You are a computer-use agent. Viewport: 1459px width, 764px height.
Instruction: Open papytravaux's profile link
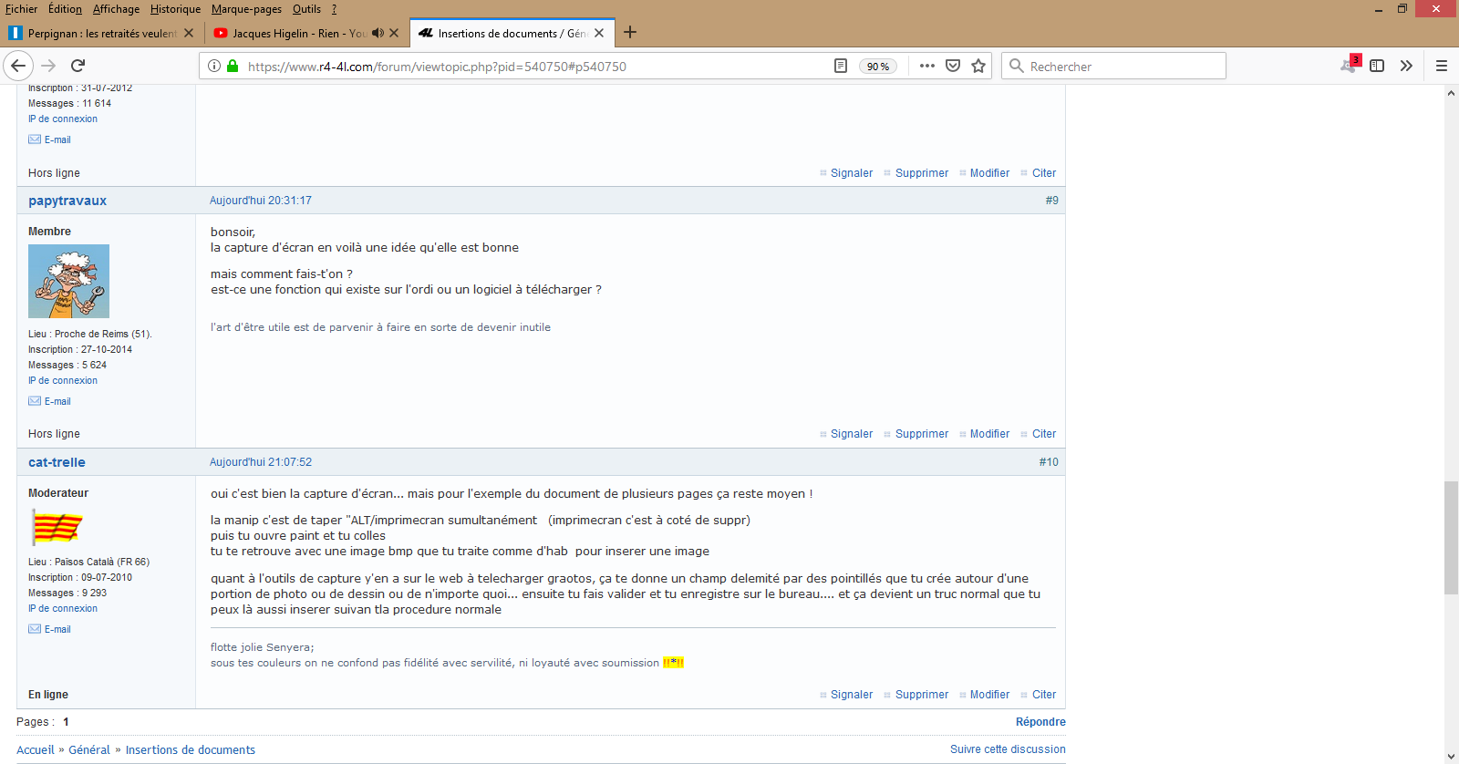(x=67, y=201)
